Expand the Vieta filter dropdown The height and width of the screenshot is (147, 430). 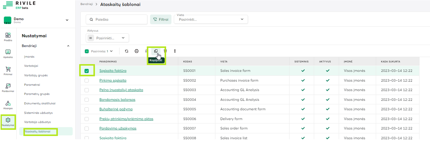[x=211, y=19]
